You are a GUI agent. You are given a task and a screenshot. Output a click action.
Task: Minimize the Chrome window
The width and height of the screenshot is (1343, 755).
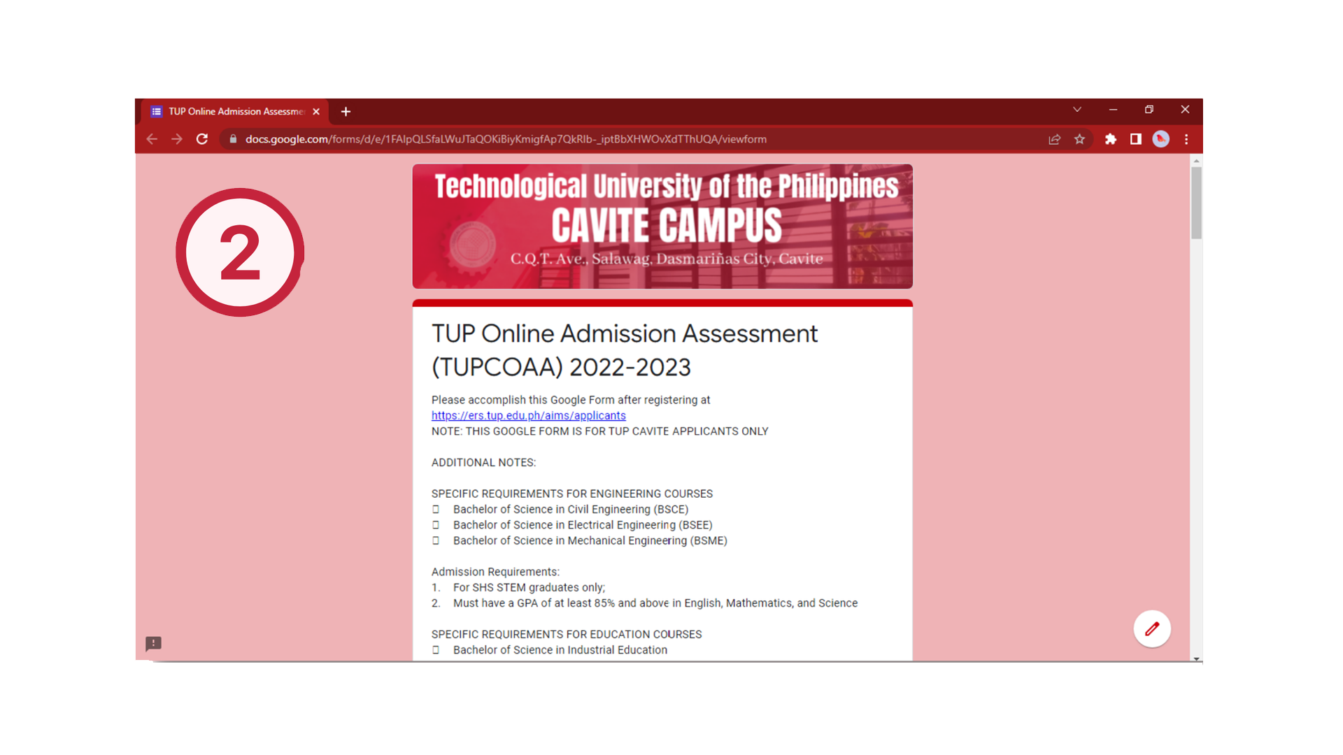[1113, 110]
